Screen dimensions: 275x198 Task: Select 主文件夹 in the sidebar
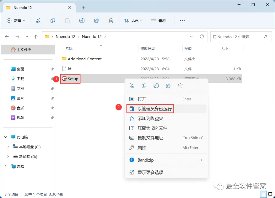pyautogui.click(x=28, y=50)
